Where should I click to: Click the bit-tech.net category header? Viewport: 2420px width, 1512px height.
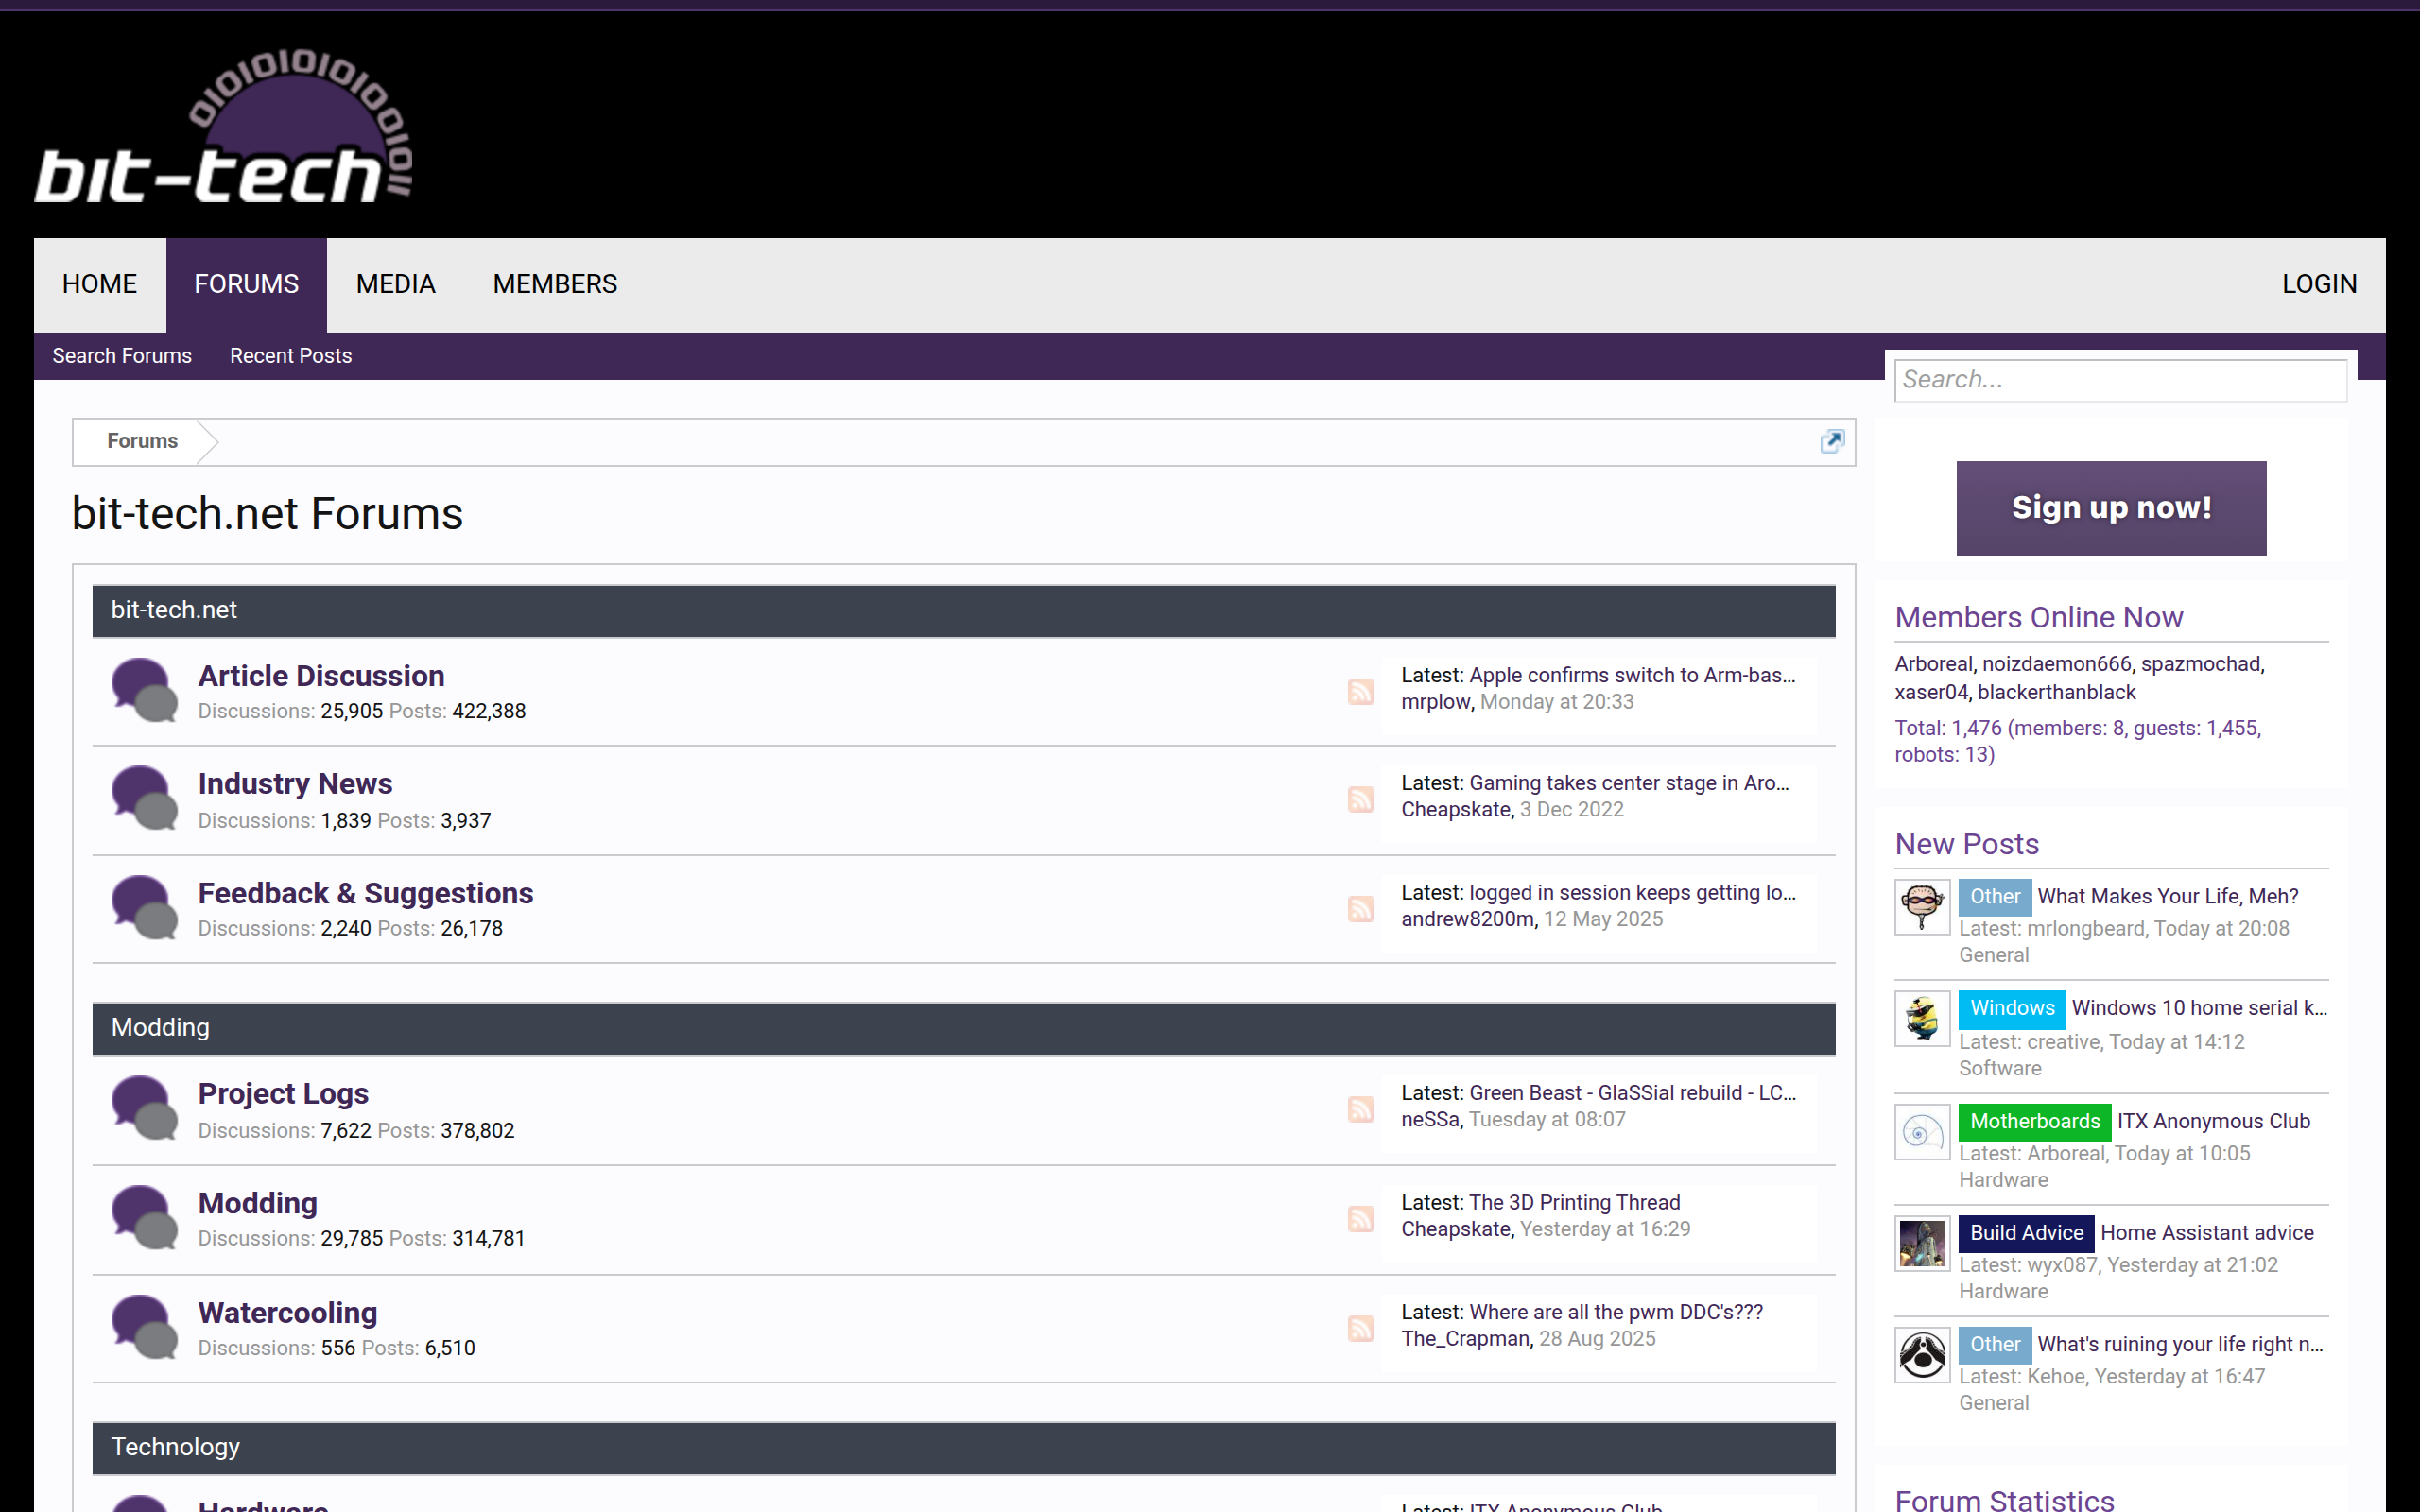click(964, 611)
